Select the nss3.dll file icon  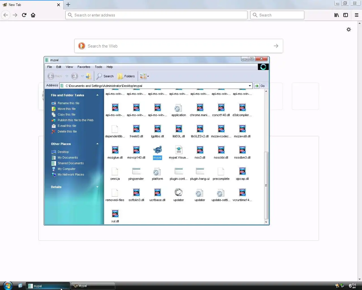coord(200,150)
